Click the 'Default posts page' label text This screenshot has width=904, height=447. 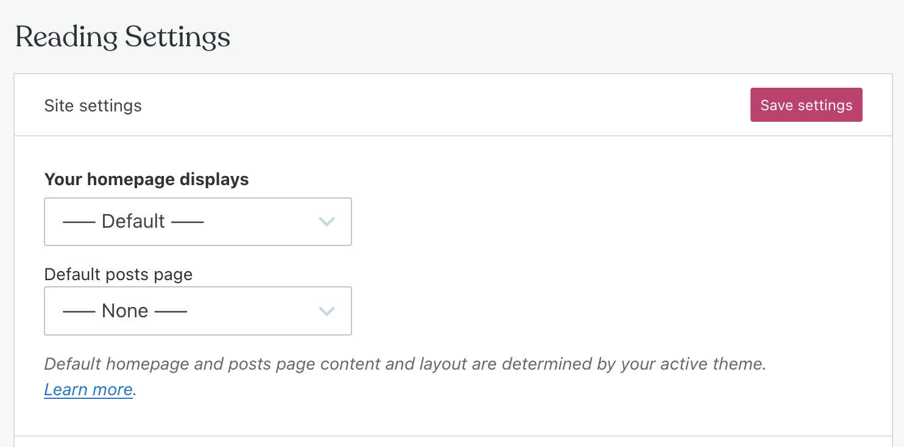(x=118, y=274)
